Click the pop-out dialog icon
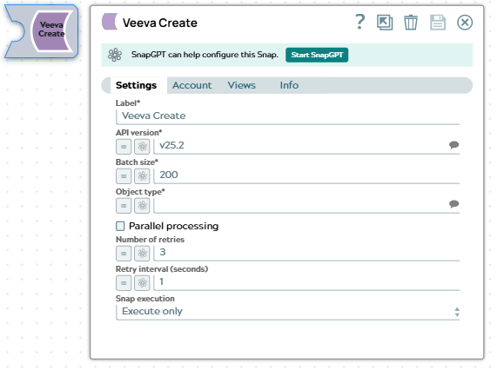This screenshot has height=370, width=497. (x=385, y=23)
